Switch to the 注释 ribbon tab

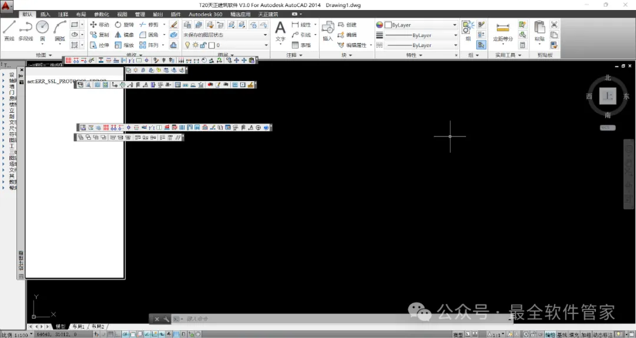pyautogui.click(x=63, y=14)
